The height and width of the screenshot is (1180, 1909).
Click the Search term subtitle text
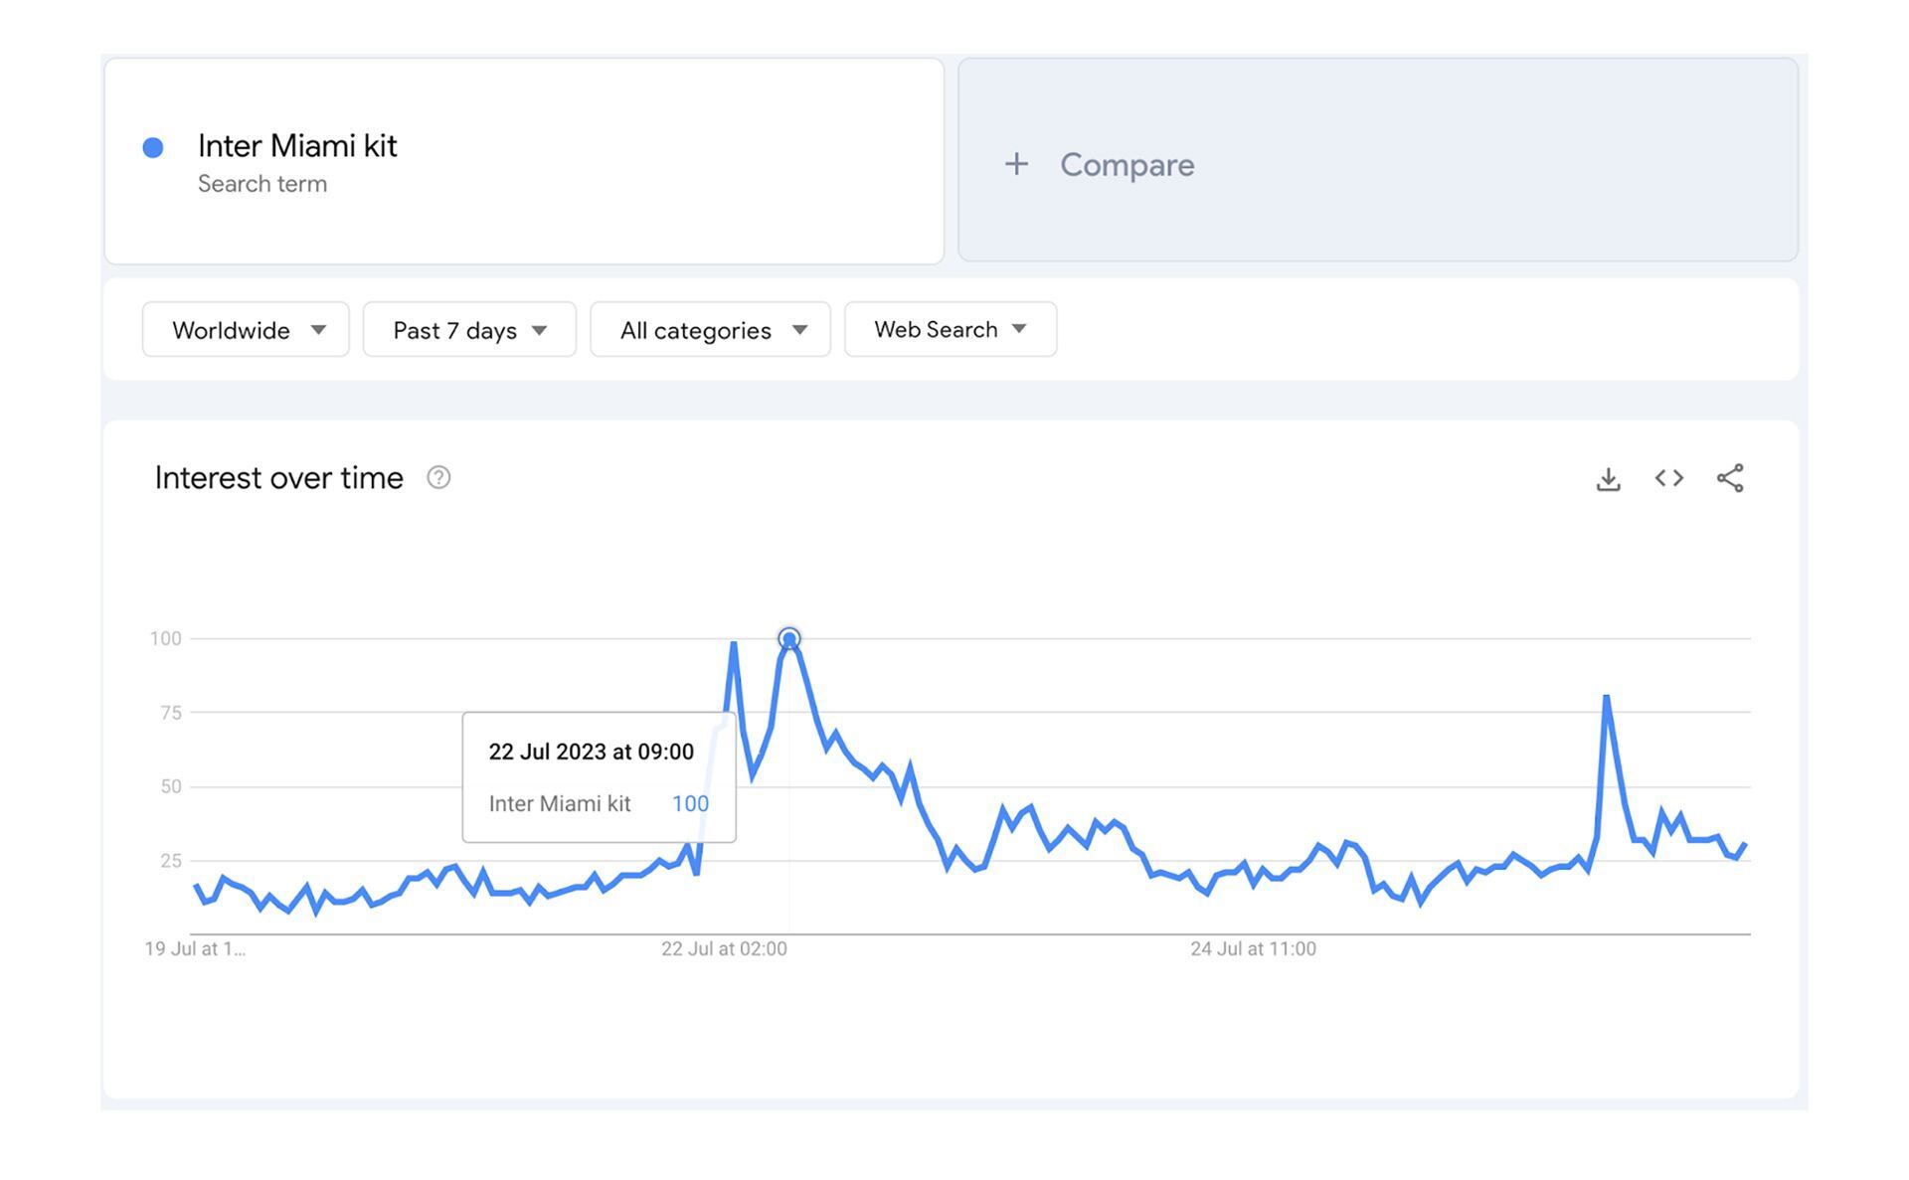tap(262, 184)
